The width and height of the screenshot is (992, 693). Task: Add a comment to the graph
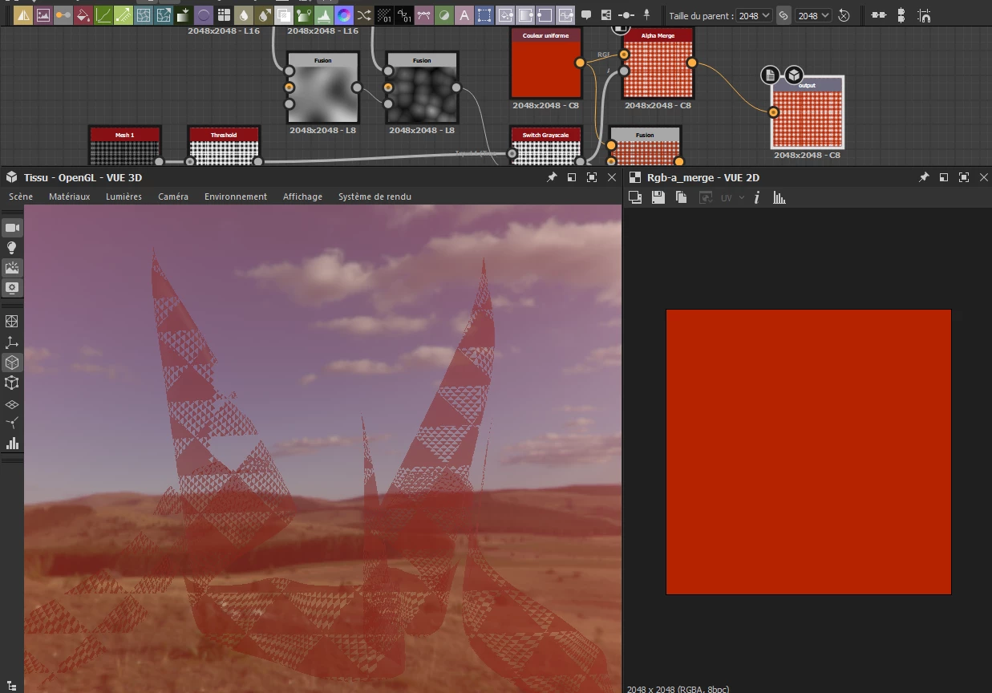[x=586, y=14]
